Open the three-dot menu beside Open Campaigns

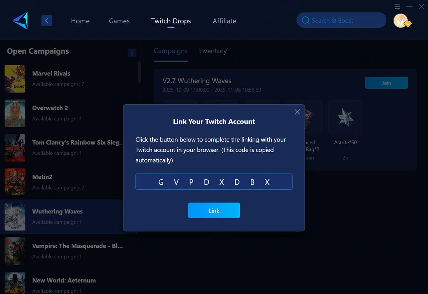[132, 53]
